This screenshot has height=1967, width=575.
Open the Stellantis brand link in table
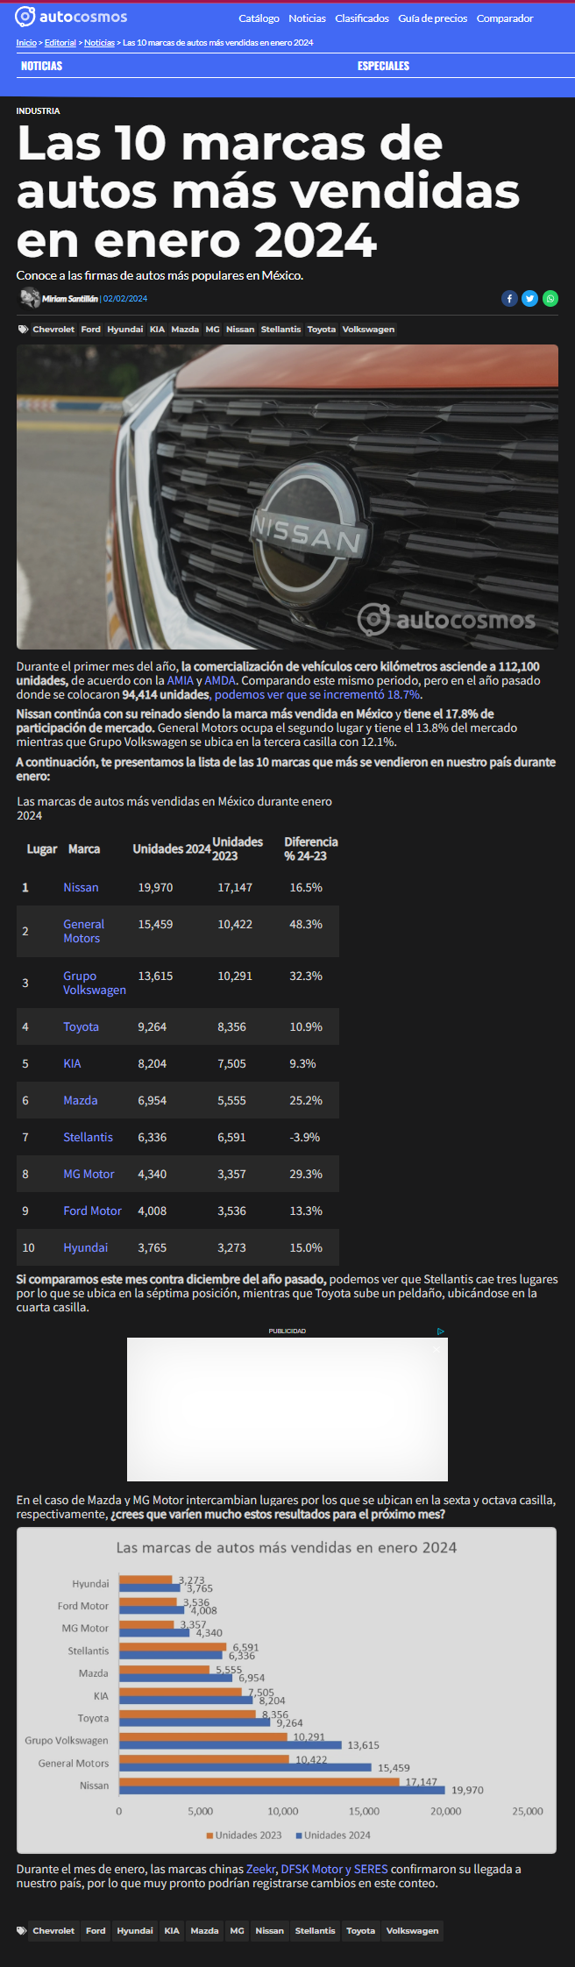click(x=88, y=1137)
